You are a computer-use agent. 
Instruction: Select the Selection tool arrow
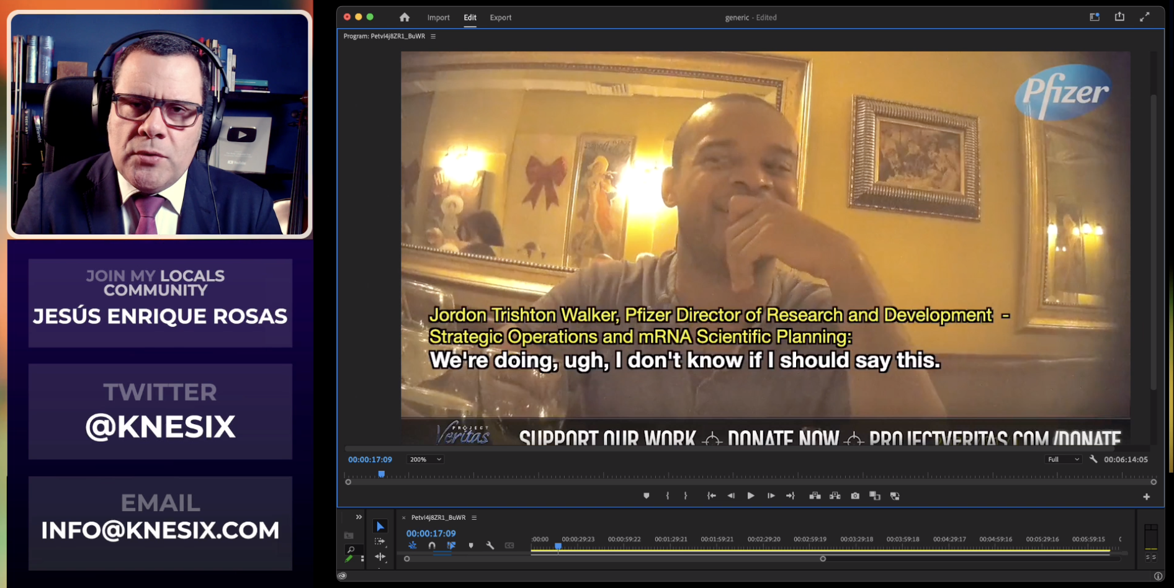click(x=380, y=527)
